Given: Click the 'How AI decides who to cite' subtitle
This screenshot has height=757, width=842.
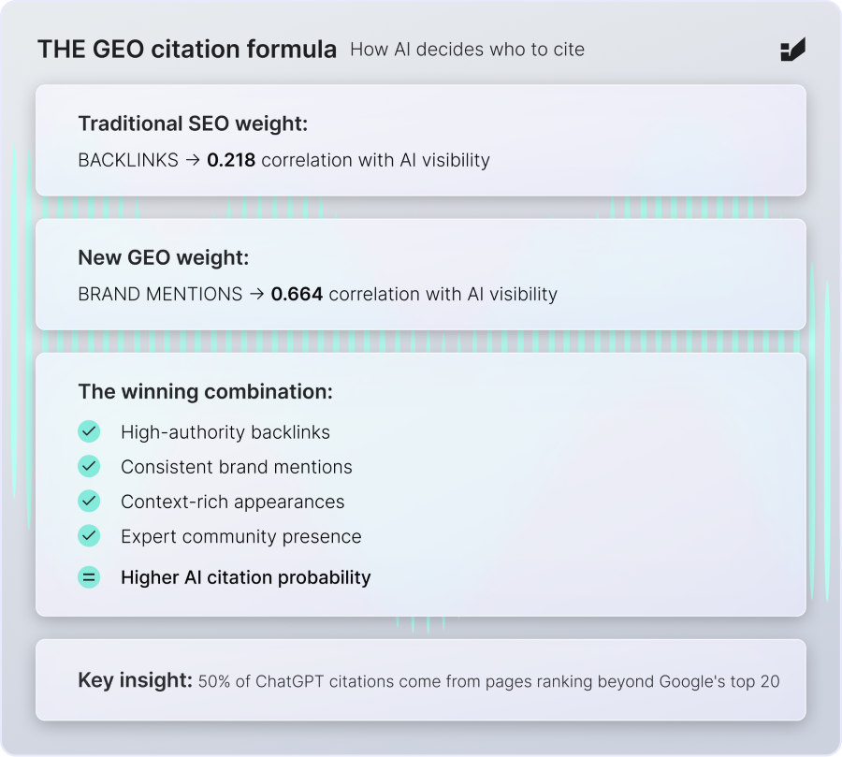Looking at the screenshot, I should point(467,50).
